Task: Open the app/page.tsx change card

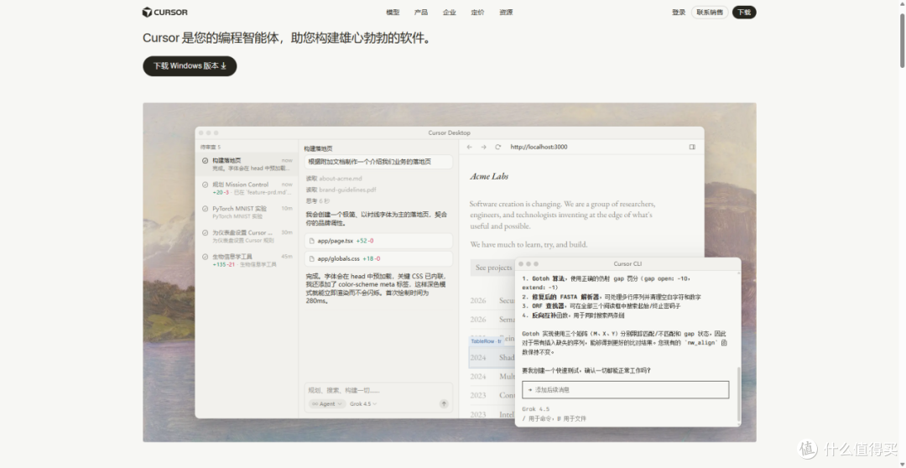Action: 378,241
